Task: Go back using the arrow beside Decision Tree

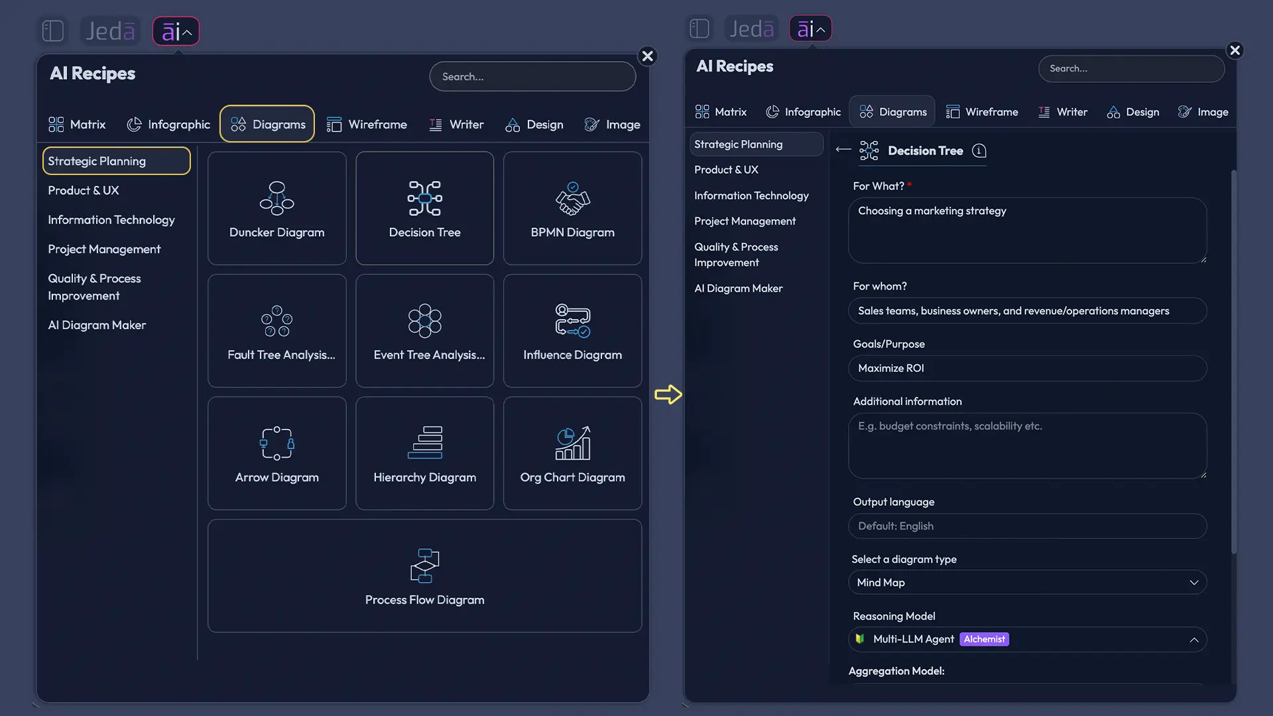Action: (843, 149)
